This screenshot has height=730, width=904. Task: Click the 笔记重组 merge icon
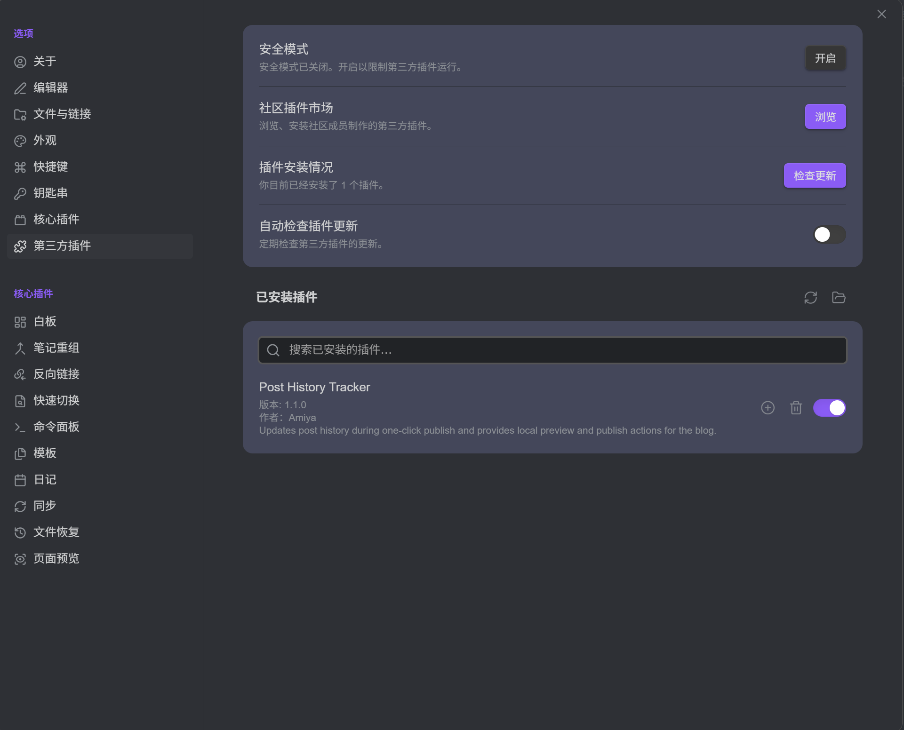[x=20, y=349]
